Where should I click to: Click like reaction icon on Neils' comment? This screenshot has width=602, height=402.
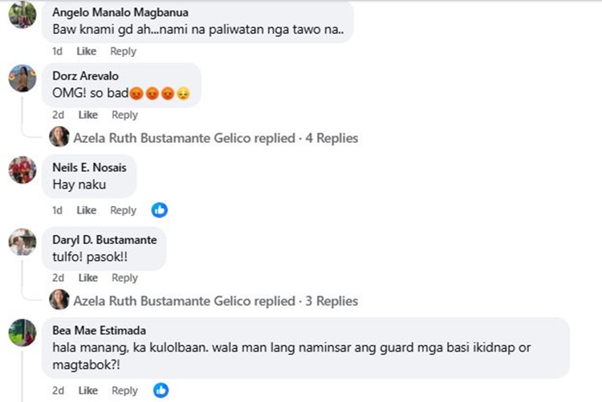click(x=160, y=210)
